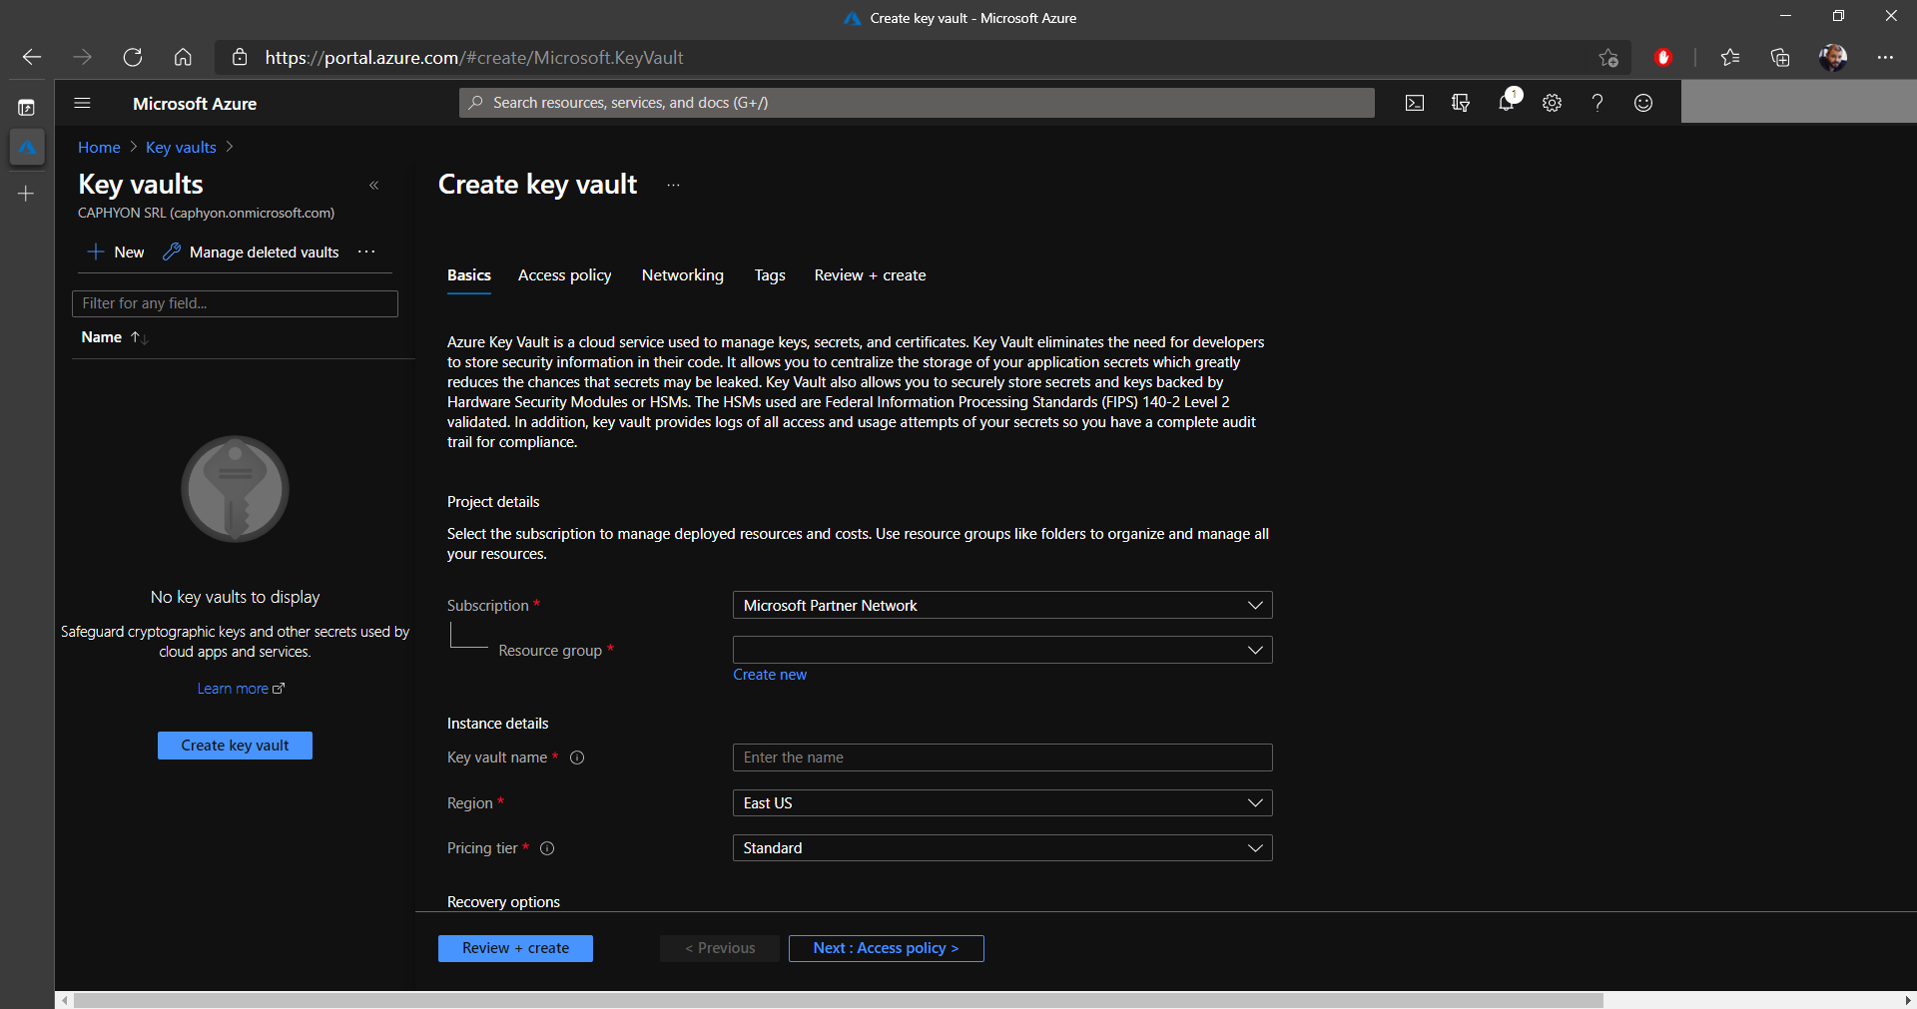Screen dimensions: 1917x1009
Task: Select the Azure tab in vertical tab bar
Action: [x=27, y=148]
